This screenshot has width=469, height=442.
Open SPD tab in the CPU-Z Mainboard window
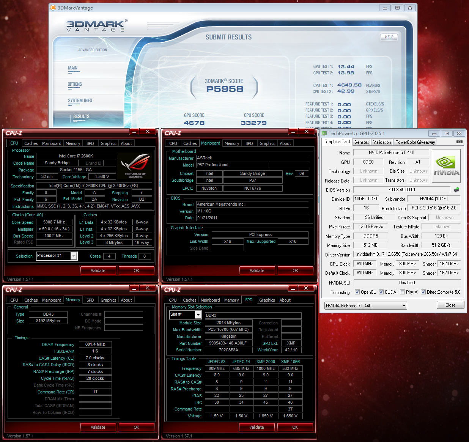tap(249, 143)
